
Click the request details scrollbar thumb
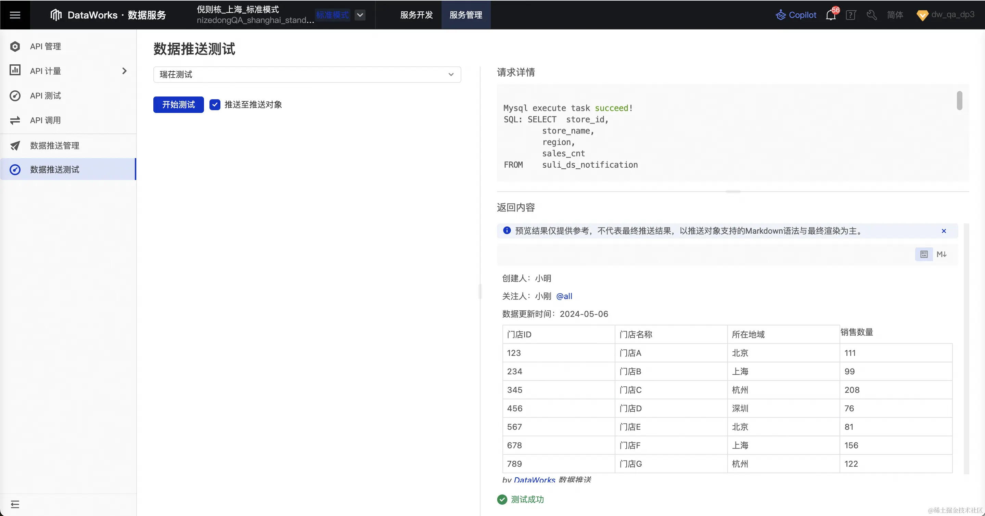959,101
